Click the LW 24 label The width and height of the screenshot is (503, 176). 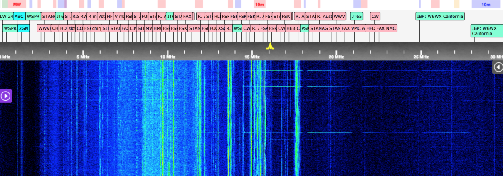coord(6,17)
